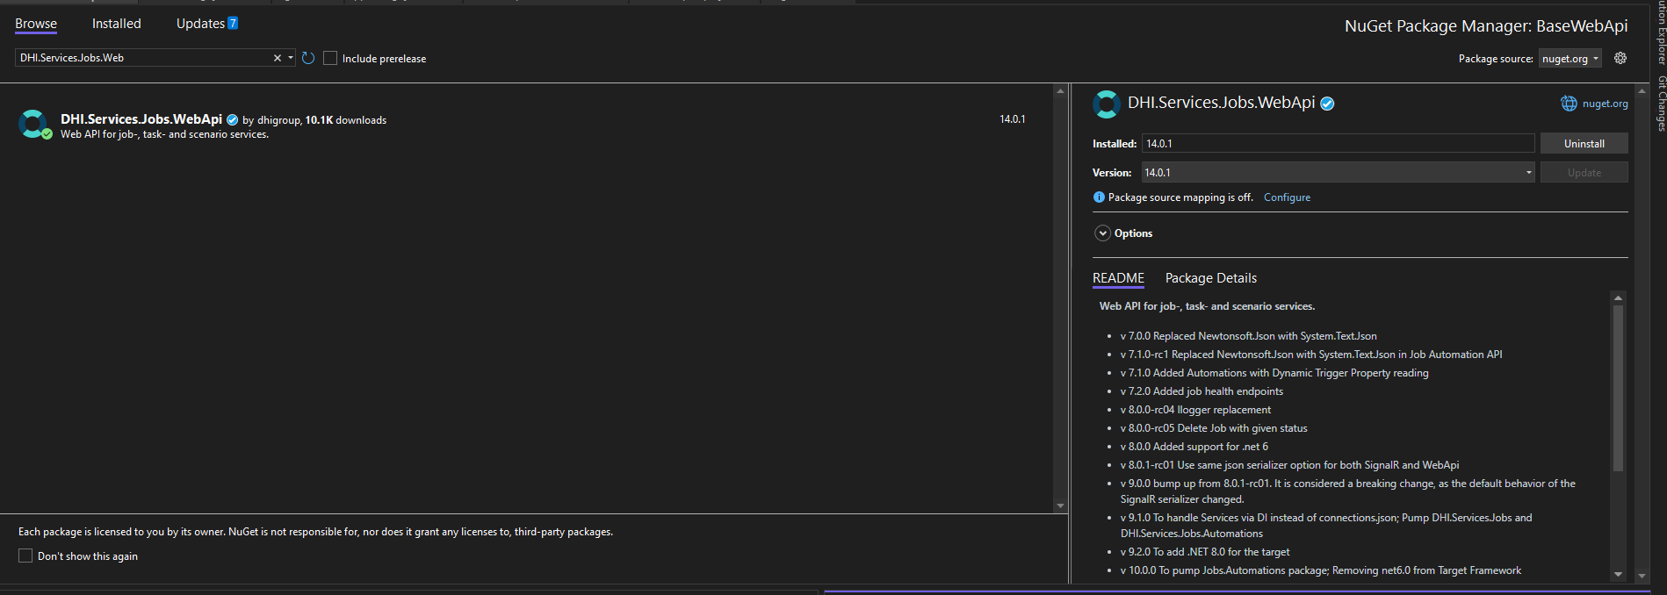This screenshot has width=1667, height=595.
Task: Click README scrollbar thumb
Action: click(x=1618, y=388)
